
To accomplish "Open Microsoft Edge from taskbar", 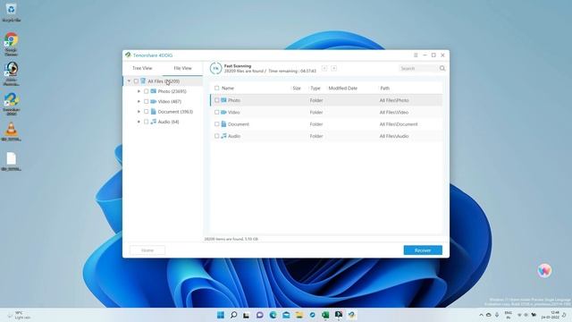I will click(x=273, y=315).
